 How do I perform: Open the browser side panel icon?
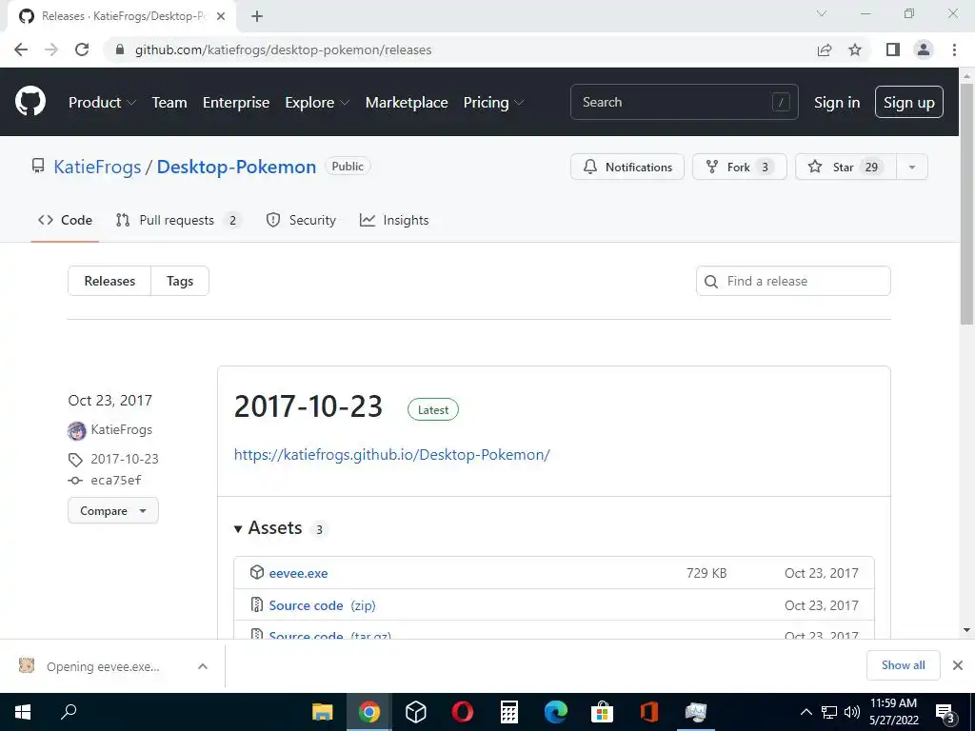[893, 49]
